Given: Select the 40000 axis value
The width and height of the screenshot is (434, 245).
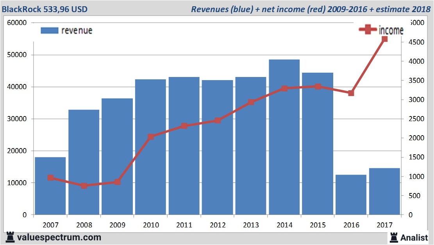Looking at the screenshot, I should coord(17,87).
